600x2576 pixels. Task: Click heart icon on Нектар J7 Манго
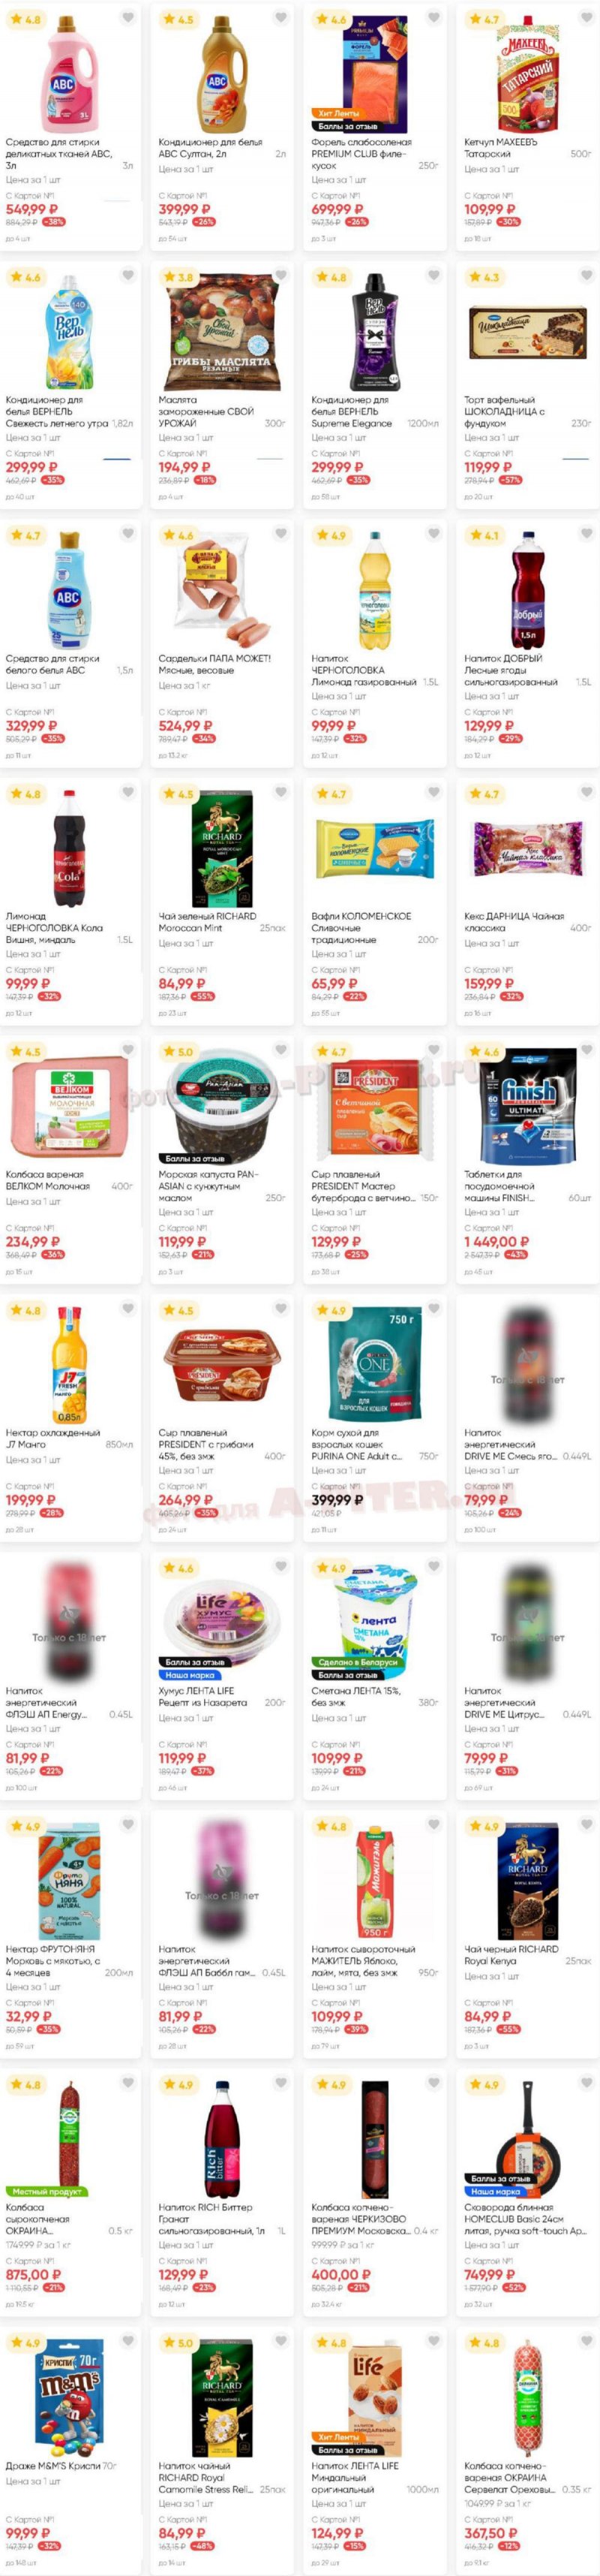127,1308
